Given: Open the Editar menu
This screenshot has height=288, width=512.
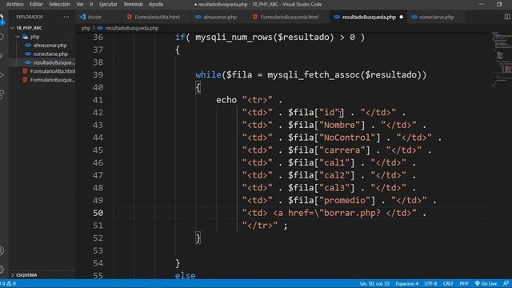Looking at the screenshot, I should [36, 4].
